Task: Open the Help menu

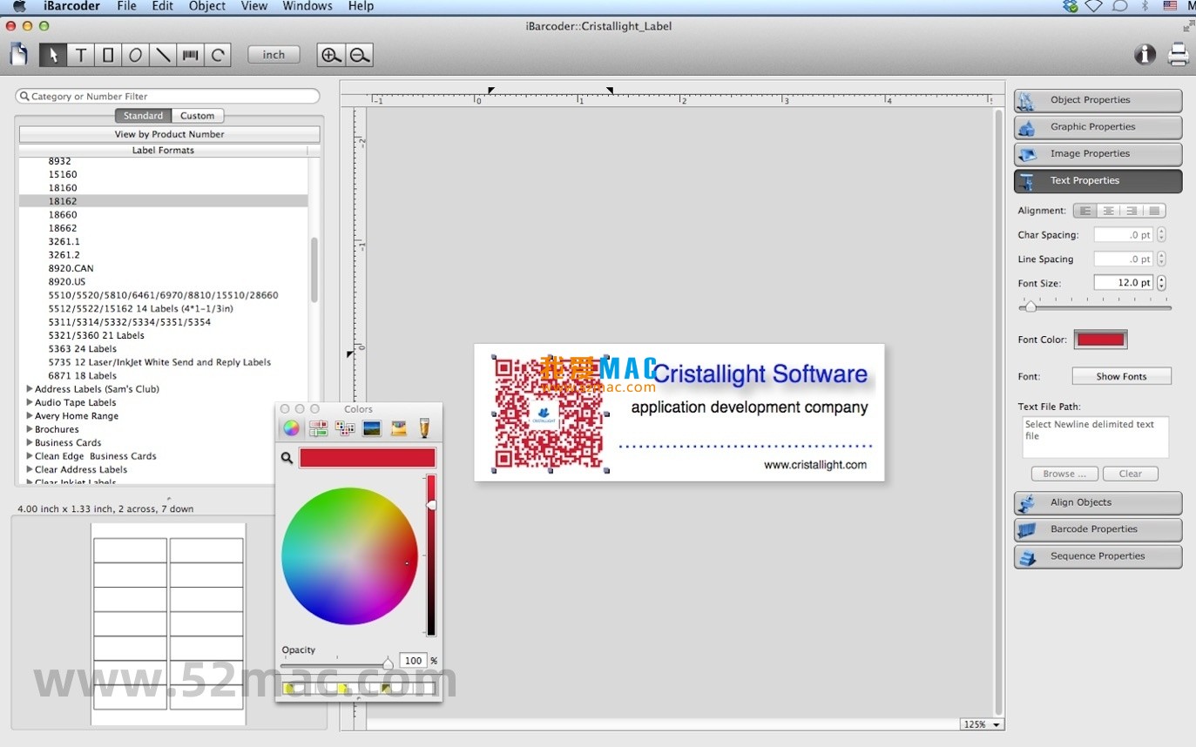Action: pos(361,6)
